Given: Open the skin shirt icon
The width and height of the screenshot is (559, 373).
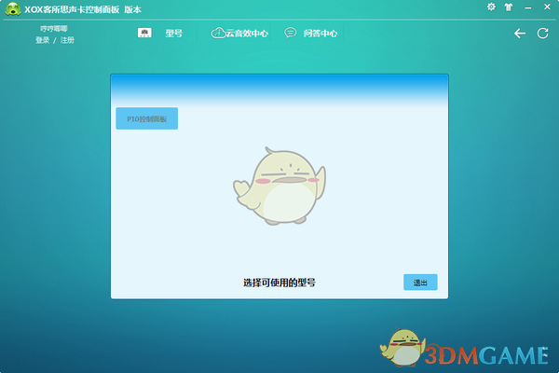Looking at the screenshot, I should click(x=509, y=7).
